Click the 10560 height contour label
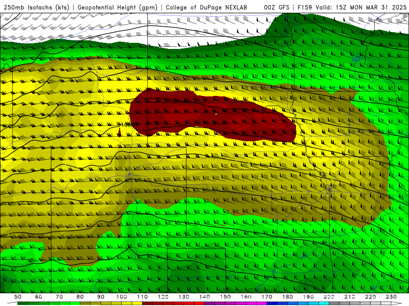This screenshot has height=306, width=409. [x=129, y=125]
